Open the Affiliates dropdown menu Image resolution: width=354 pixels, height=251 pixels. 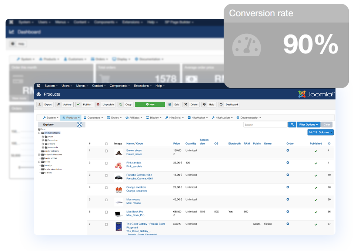tap(134, 118)
